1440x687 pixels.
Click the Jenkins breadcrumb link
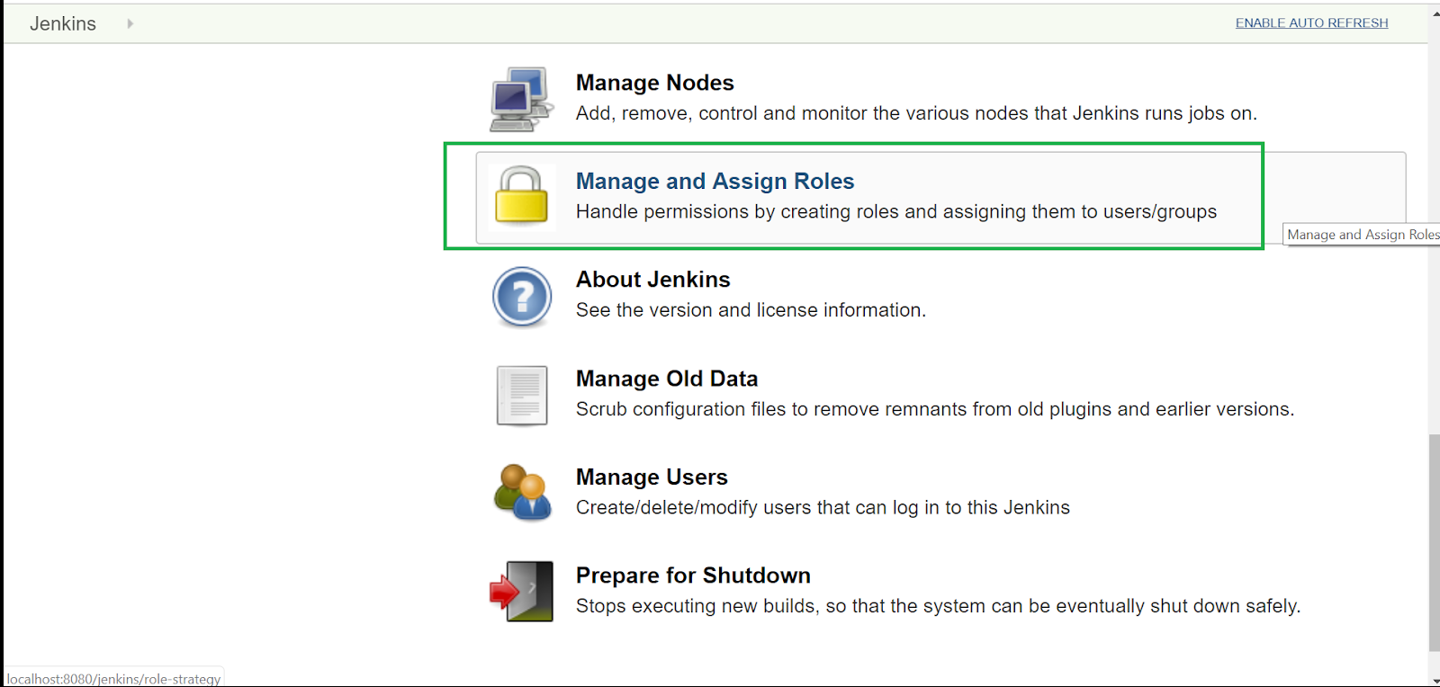(x=63, y=23)
